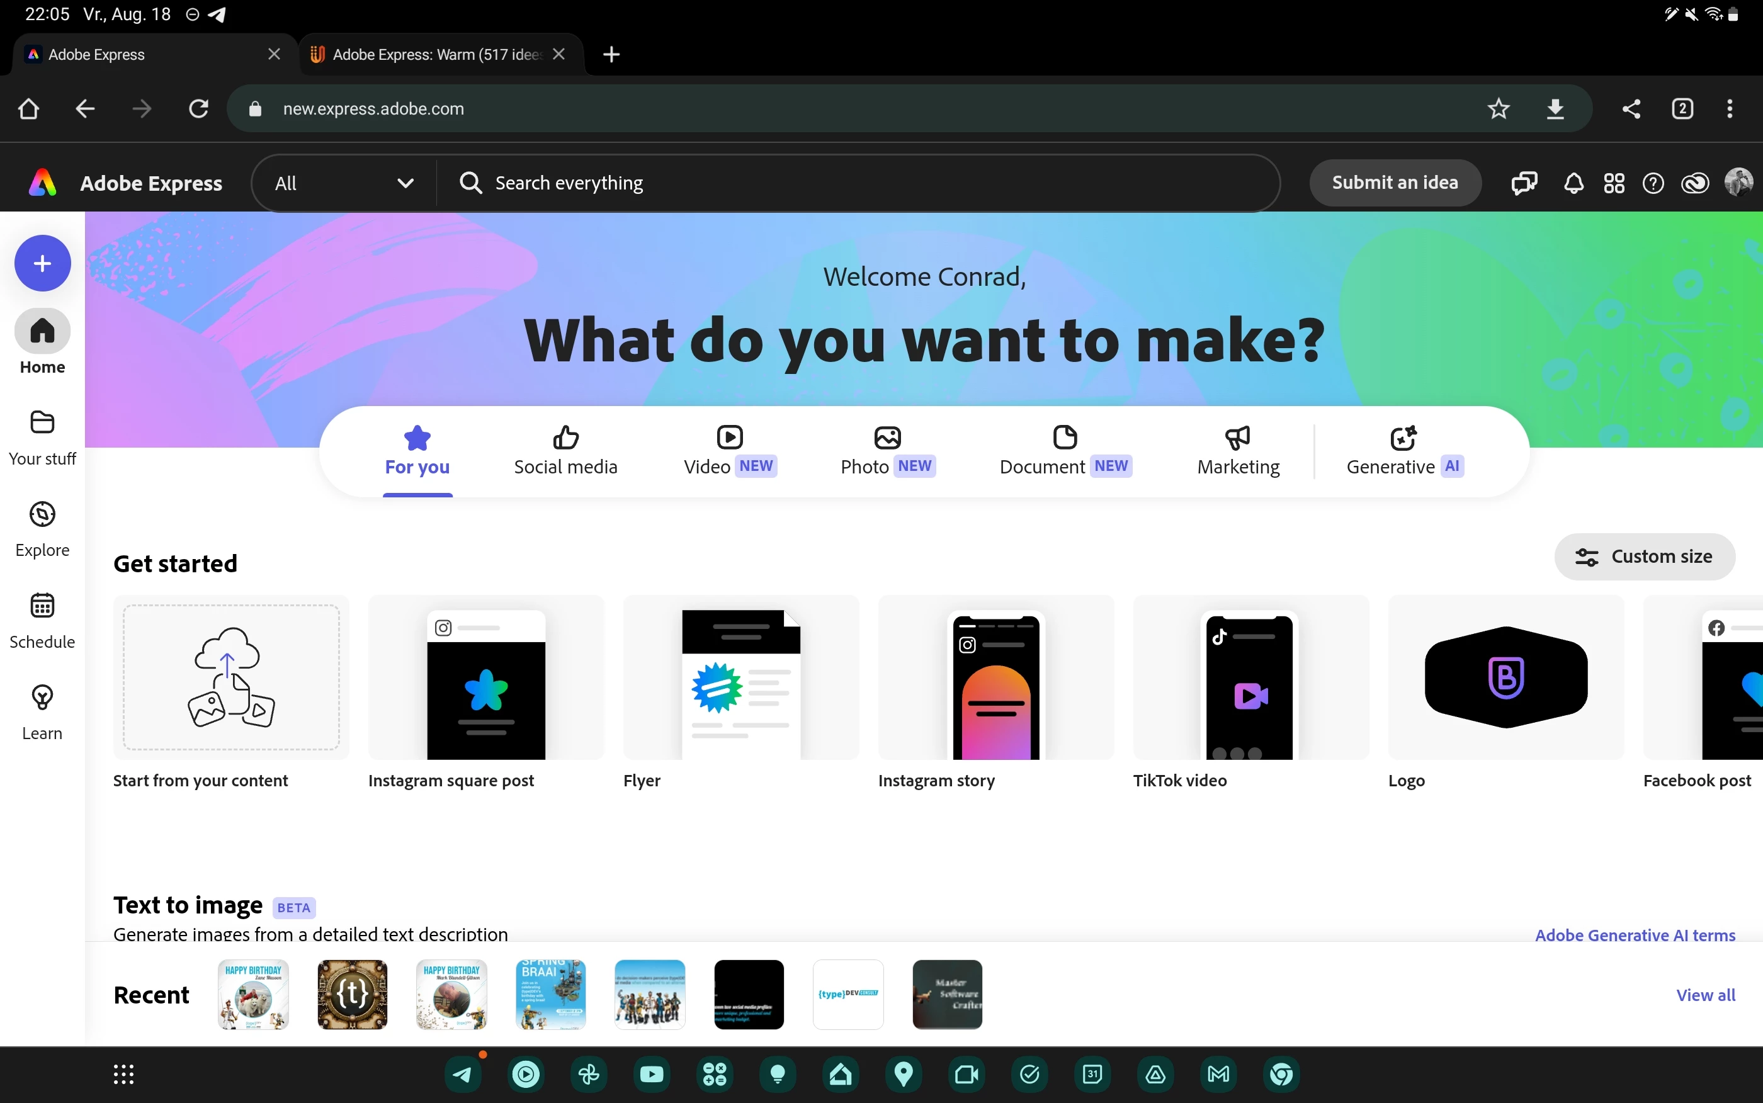
Task: Add a new browser tab with plus
Action: (x=611, y=55)
